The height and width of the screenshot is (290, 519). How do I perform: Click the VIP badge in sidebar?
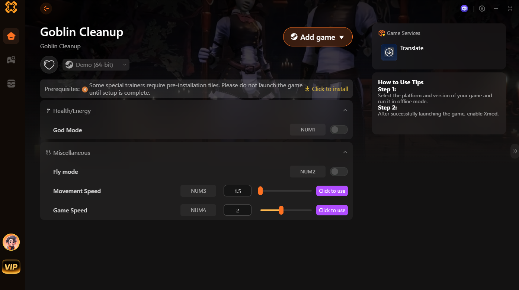pos(11,267)
